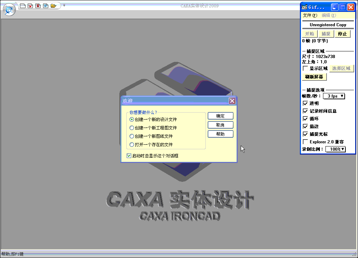Enable the Explorer 2.0 兼容 checkbox

click(305, 142)
